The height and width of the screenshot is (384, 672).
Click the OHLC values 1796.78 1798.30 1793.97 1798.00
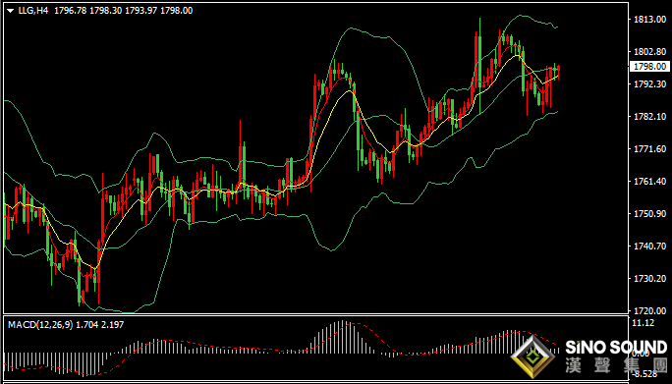tap(124, 11)
